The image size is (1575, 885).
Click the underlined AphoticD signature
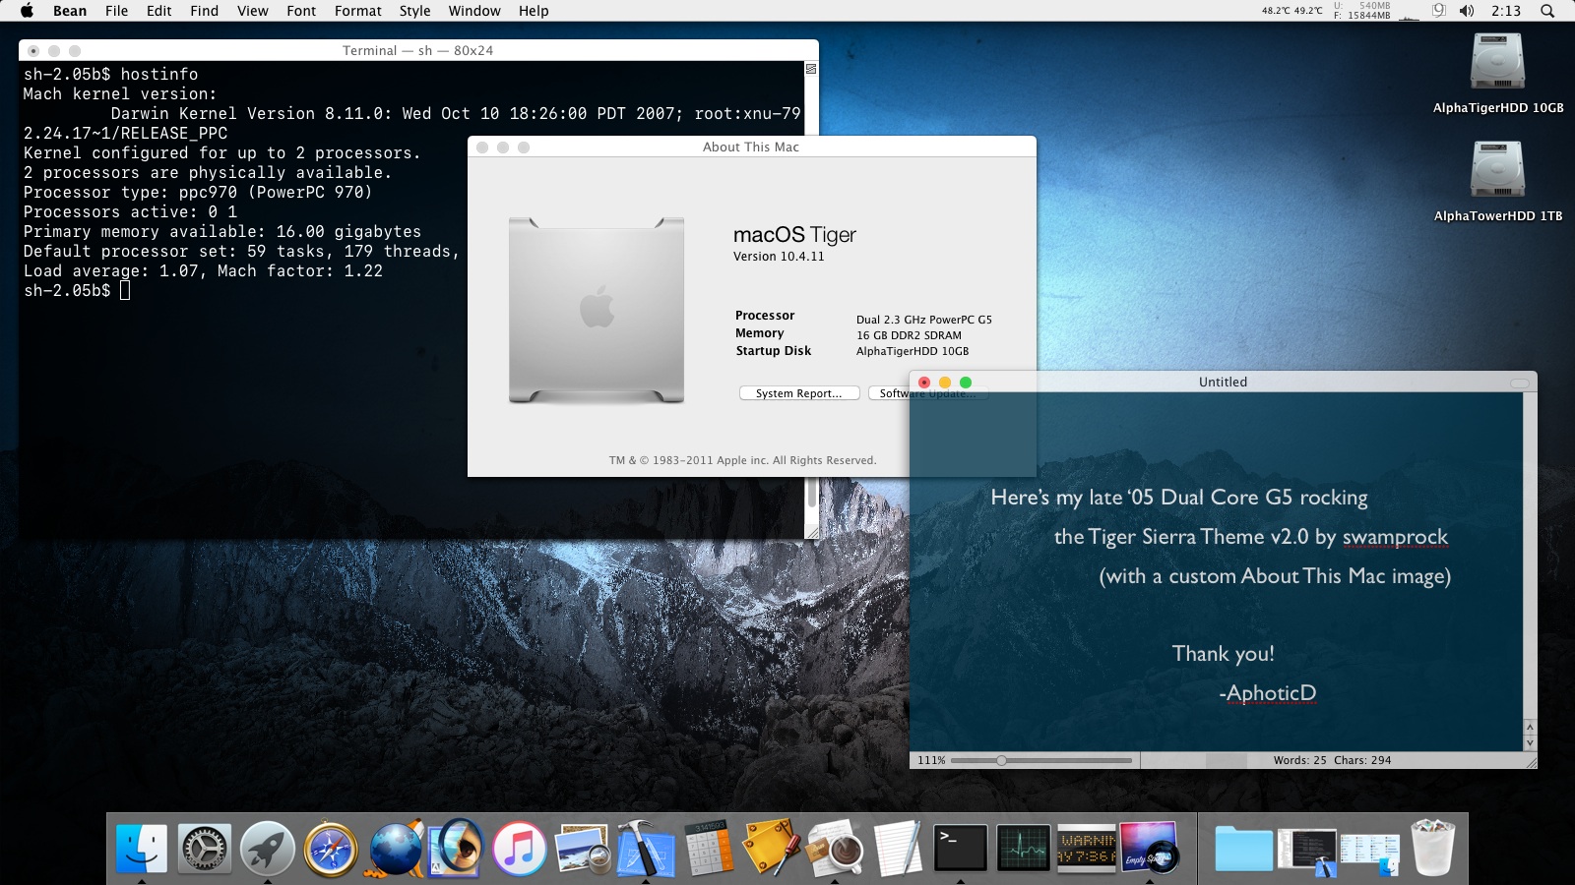coord(1271,693)
